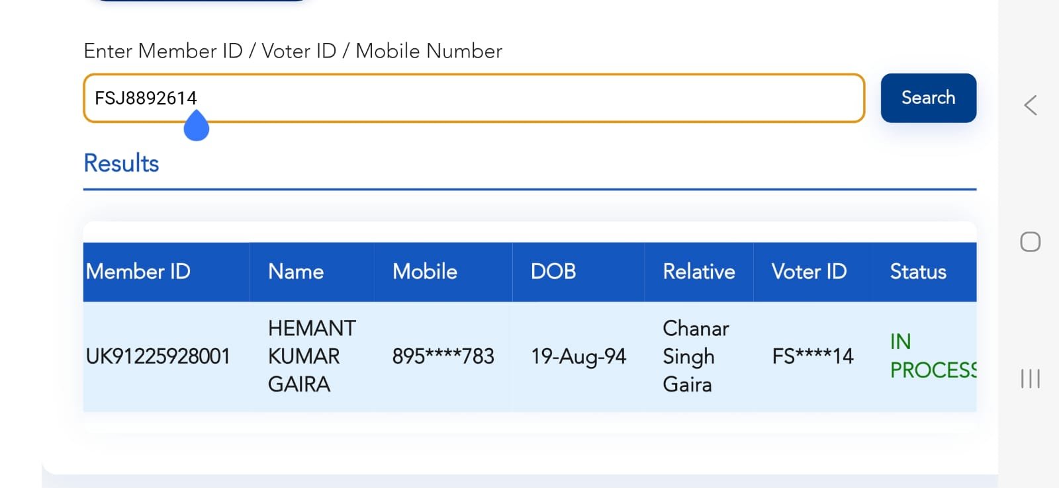Tap relative name Chanar Singh Gaira
The width and height of the screenshot is (1059, 488).
click(696, 356)
